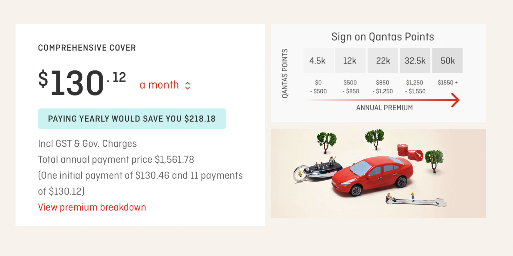
Task: Select the 50k Qantas Points tile
Action: click(447, 61)
